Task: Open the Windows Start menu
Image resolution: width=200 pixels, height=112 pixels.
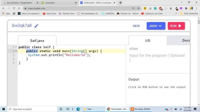Action: click(x=3, y=109)
